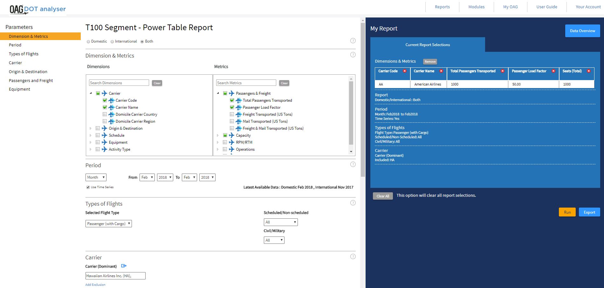This screenshot has width=604, height=288.
Task: Go to Passengers and Freight parameter section
Action: (x=31, y=81)
